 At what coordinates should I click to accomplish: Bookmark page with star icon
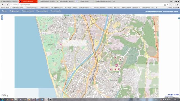point(168,5)
